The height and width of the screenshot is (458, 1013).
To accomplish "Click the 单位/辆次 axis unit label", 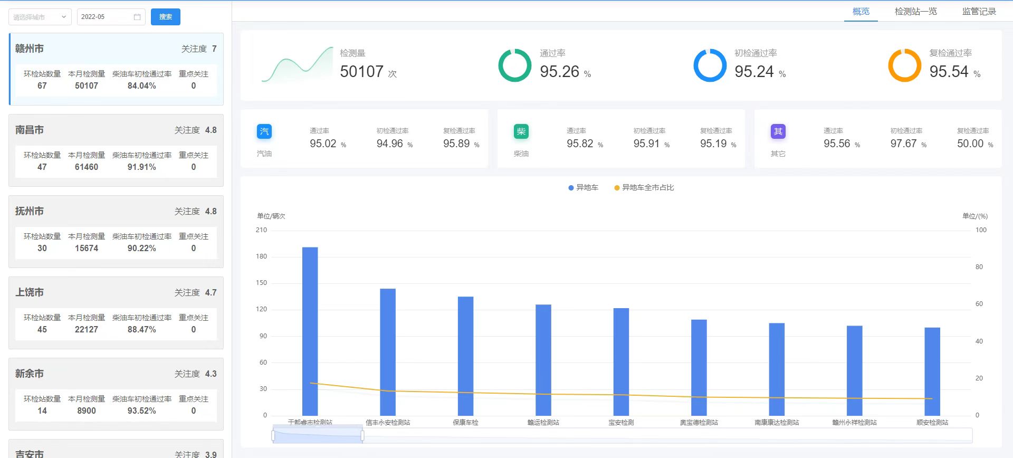I will click(271, 216).
